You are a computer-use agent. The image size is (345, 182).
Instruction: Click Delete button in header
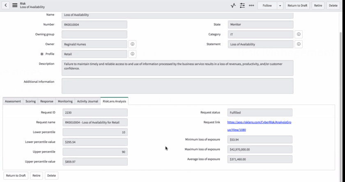click(333, 5)
